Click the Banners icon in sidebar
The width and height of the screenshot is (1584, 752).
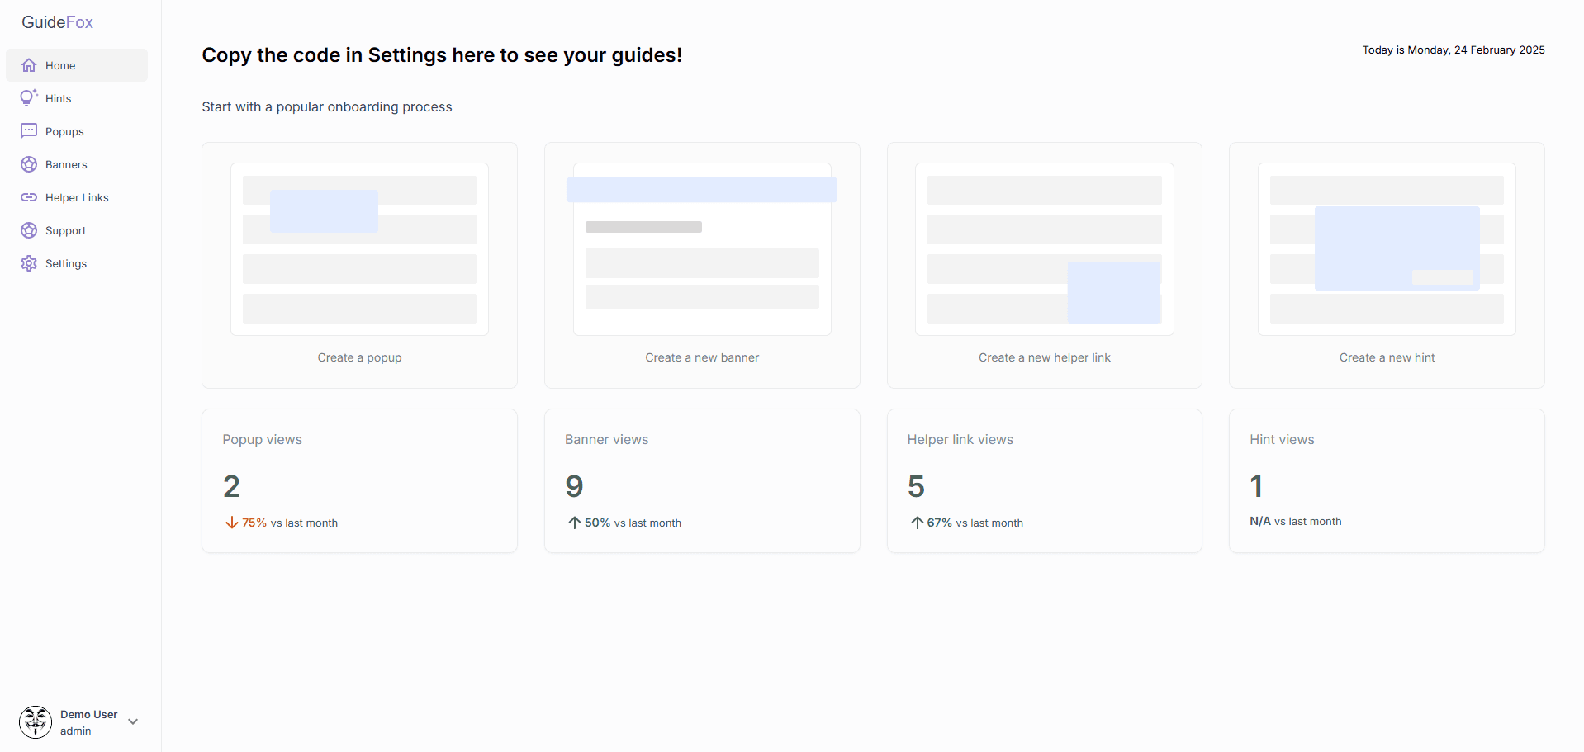(x=29, y=164)
